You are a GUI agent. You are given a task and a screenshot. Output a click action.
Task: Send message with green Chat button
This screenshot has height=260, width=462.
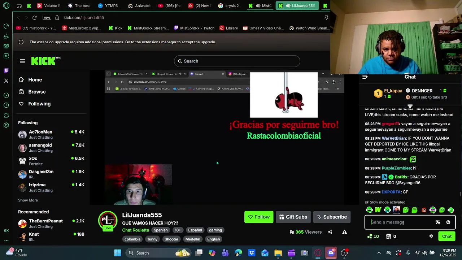click(447, 237)
